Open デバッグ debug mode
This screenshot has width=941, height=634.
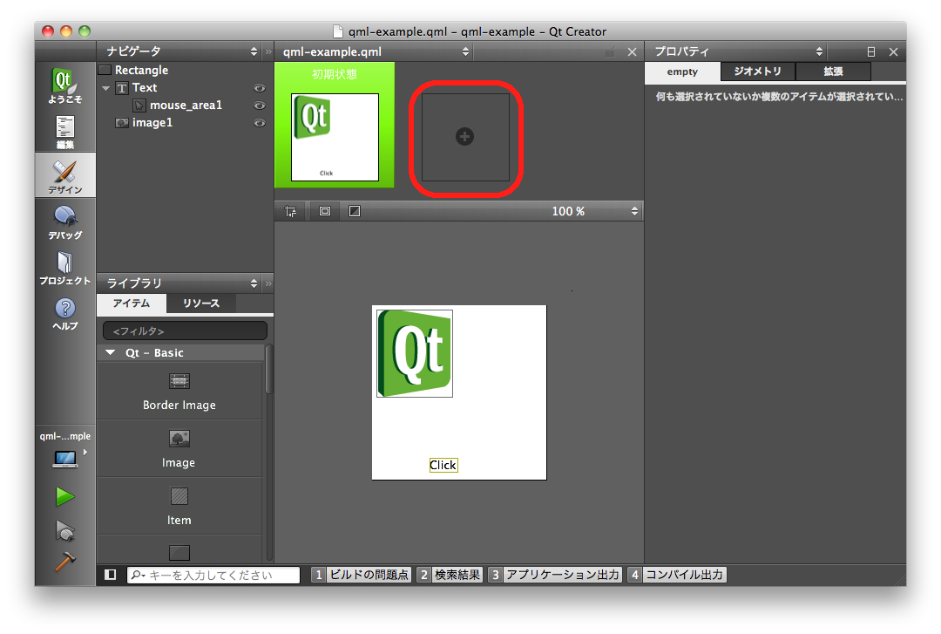click(x=65, y=222)
